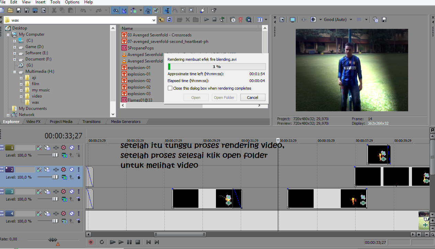Click Play From Start in transport bar

click(x=112, y=242)
